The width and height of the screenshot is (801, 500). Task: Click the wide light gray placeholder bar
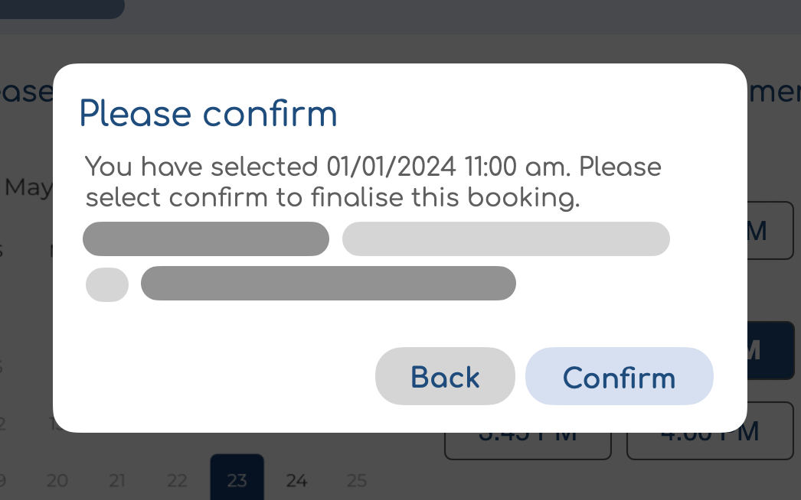[x=506, y=239]
